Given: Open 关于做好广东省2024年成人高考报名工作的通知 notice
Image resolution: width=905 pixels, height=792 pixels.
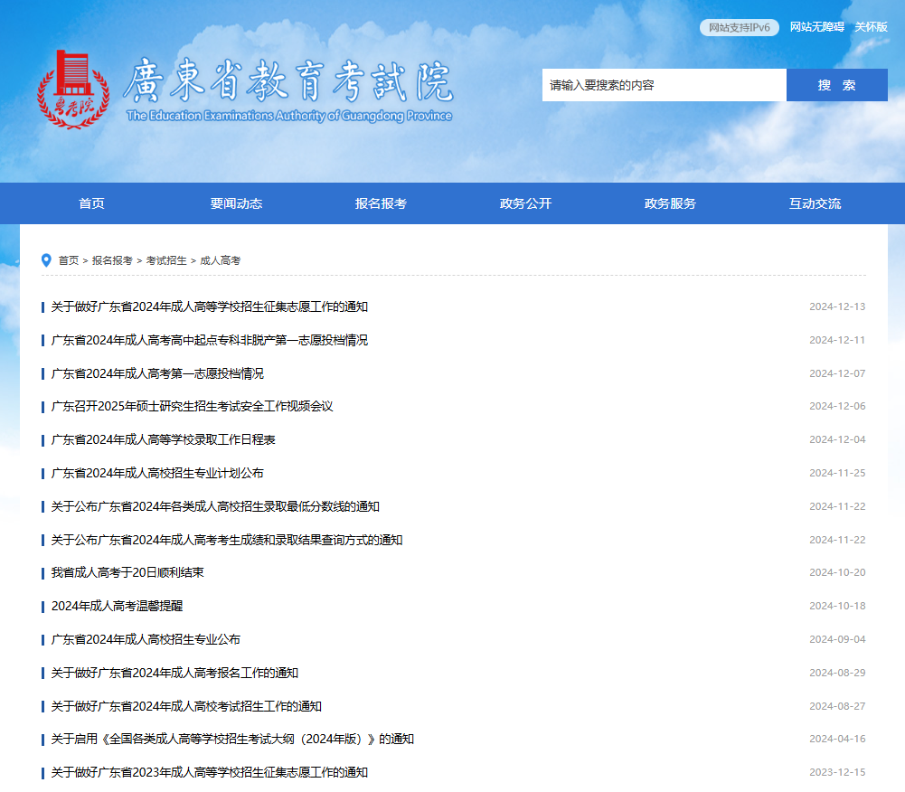Looking at the screenshot, I should click(174, 673).
